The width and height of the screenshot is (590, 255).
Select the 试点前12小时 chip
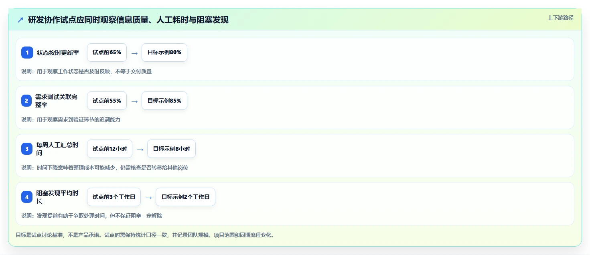109,149
